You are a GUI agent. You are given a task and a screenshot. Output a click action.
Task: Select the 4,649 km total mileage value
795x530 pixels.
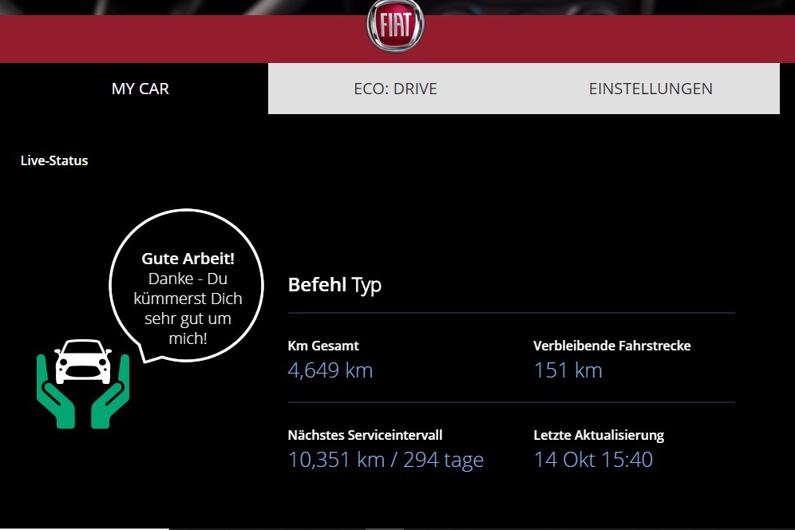coord(330,370)
